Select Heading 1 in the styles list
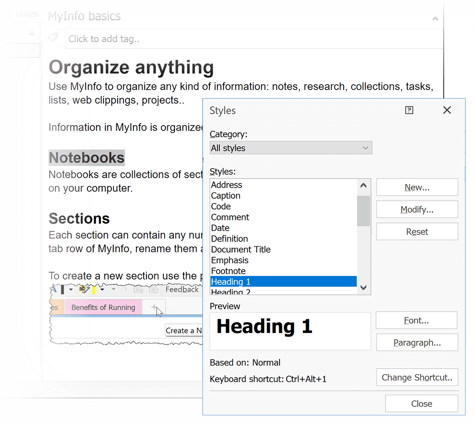This screenshot has height=422, width=475. tap(283, 282)
